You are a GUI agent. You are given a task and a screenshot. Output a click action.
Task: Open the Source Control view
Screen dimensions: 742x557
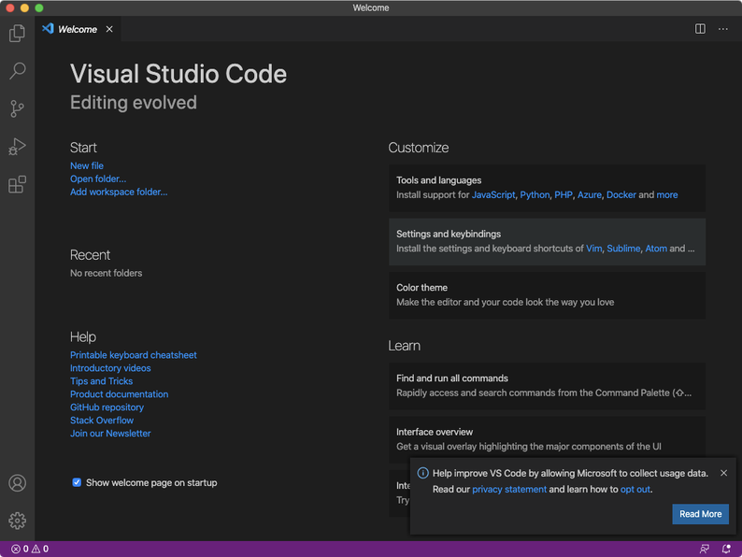pyautogui.click(x=17, y=109)
